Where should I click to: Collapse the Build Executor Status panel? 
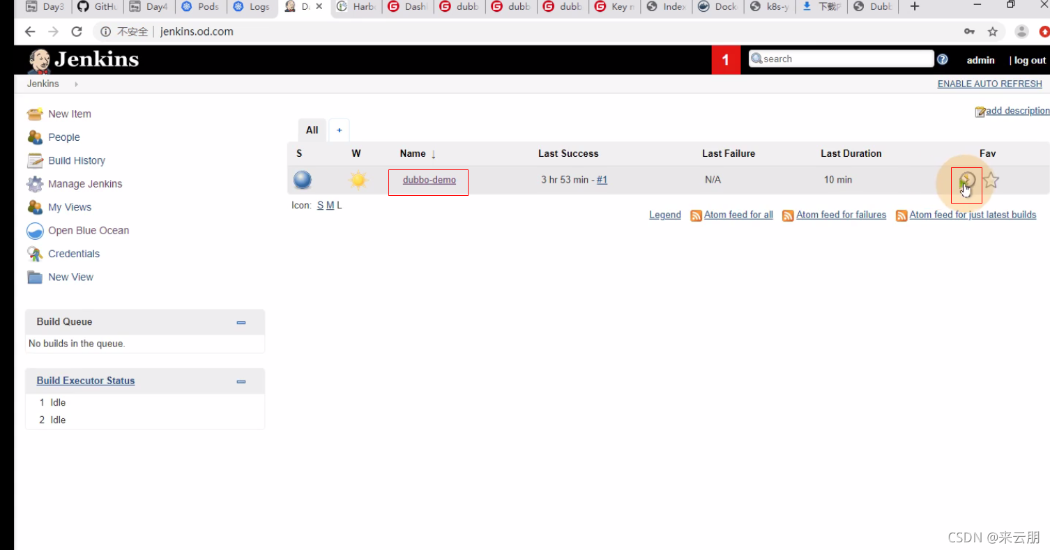point(241,382)
